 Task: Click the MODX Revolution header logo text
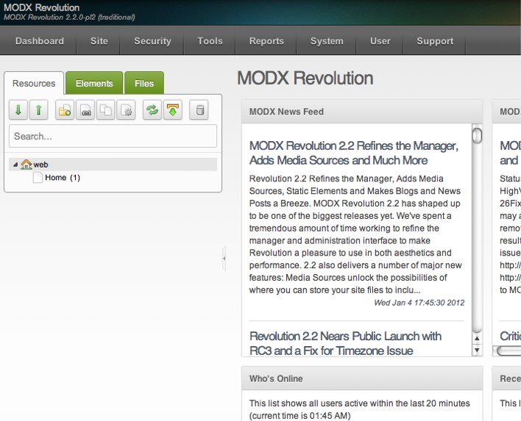click(x=41, y=7)
